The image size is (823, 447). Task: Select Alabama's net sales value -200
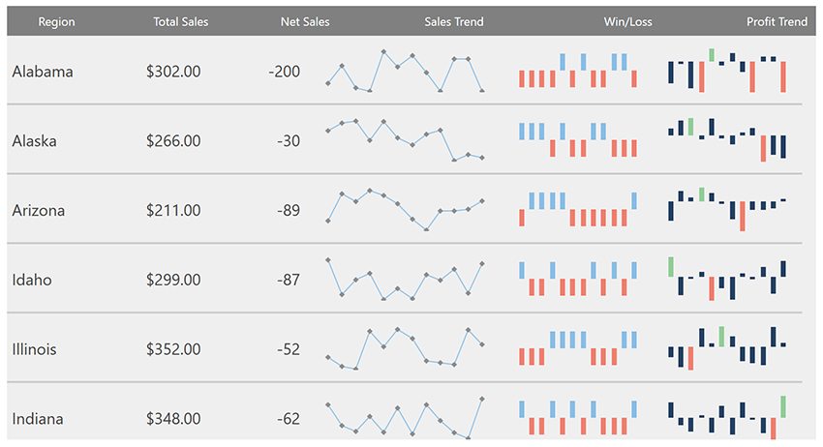[x=284, y=72]
